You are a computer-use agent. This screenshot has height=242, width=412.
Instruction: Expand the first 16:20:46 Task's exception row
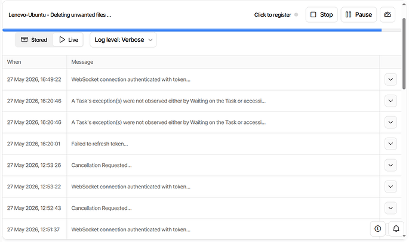(x=391, y=101)
